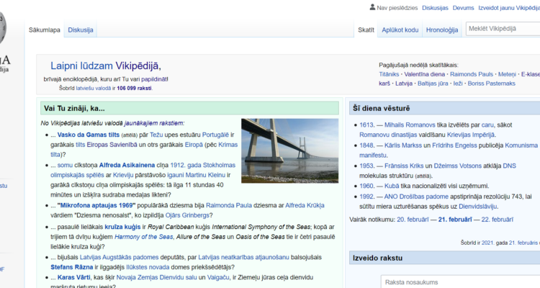The width and height of the screenshot is (540, 288).
Task: Open the latviešu valodā link
Action: [94, 88]
